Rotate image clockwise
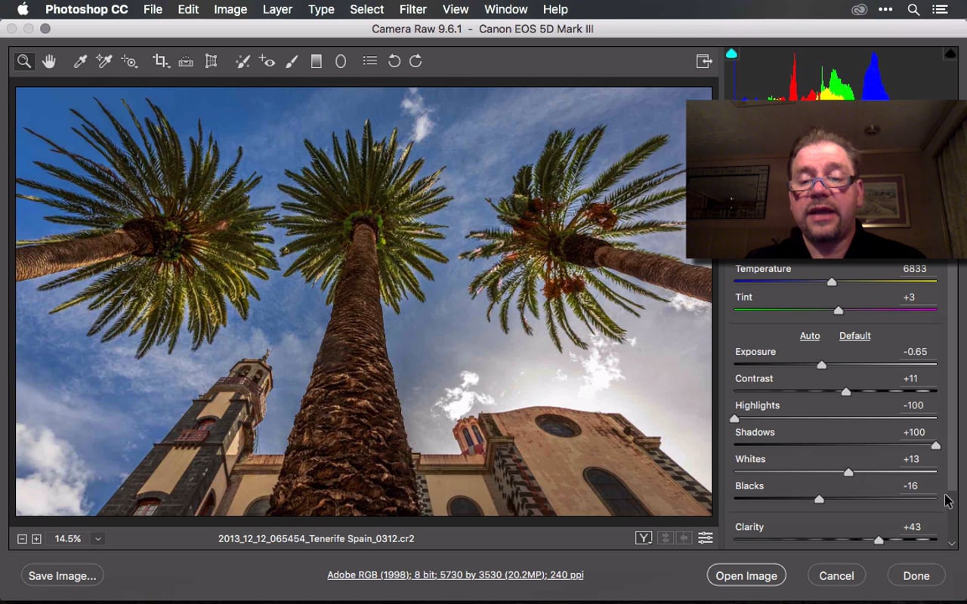This screenshot has height=604, width=967. 416,61
